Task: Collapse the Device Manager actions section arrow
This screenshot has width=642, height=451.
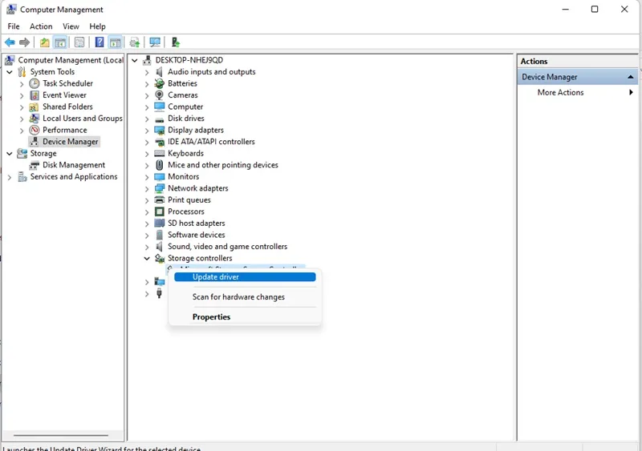Action: (631, 77)
